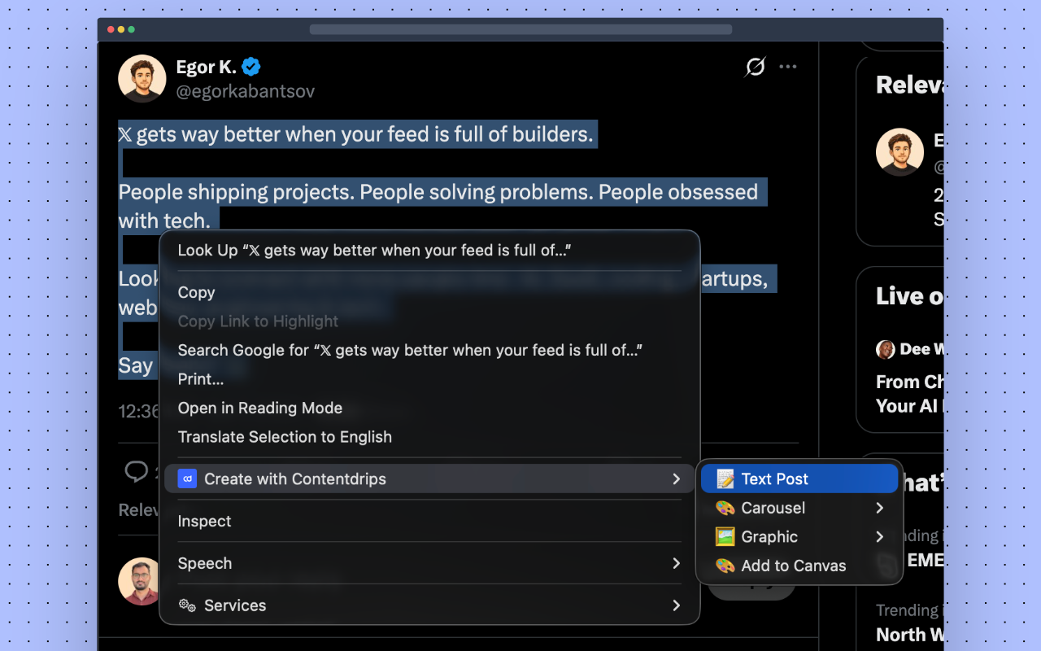
Task: Click the browser address bar
Action: [x=520, y=29]
